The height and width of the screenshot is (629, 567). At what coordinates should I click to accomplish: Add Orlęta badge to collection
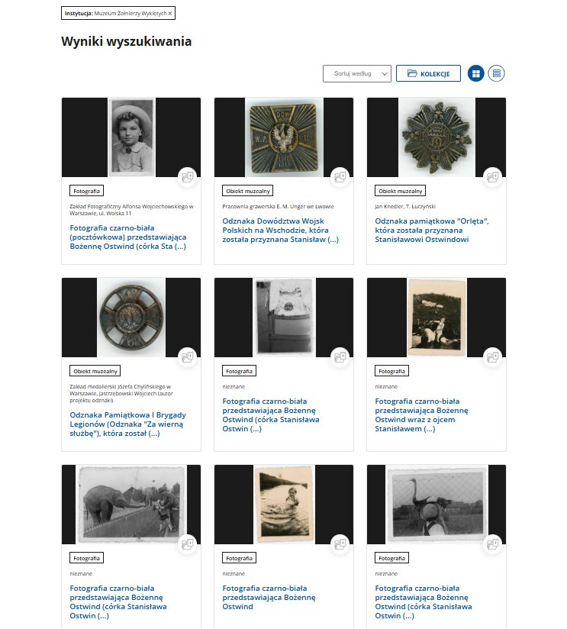(x=492, y=177)
